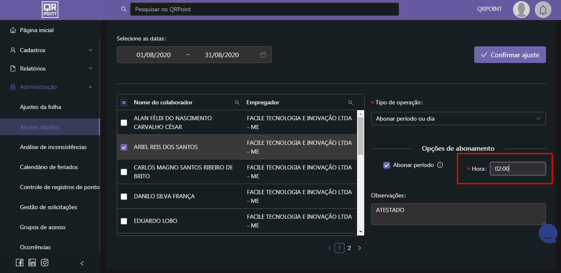Click the Hora time input field
This screenshot has width=561, height=273.
tap(517, 169)
